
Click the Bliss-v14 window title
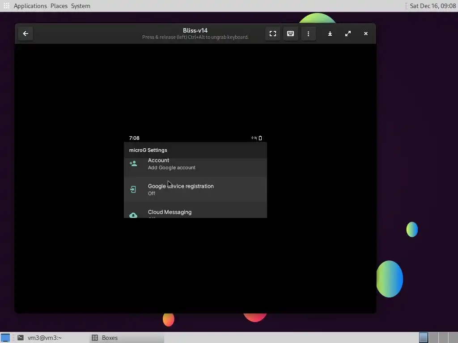[195, 30]
